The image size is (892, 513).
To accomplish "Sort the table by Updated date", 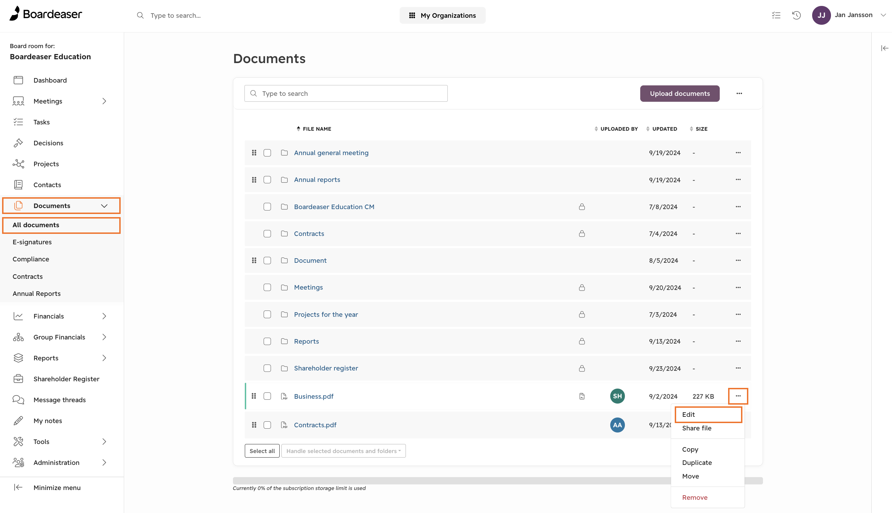I will coord(662,129).
